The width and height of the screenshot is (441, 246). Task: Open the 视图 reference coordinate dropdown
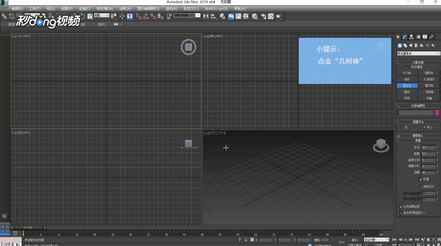point(102,16)
